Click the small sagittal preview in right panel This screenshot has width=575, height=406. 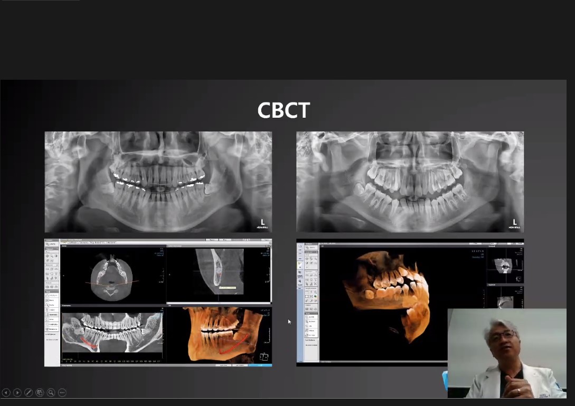click(504, 300)
